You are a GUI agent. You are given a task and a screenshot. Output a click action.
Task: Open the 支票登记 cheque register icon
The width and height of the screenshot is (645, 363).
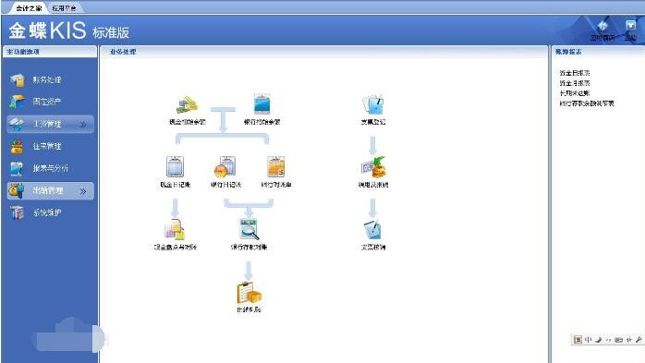[x=372, y=104]
